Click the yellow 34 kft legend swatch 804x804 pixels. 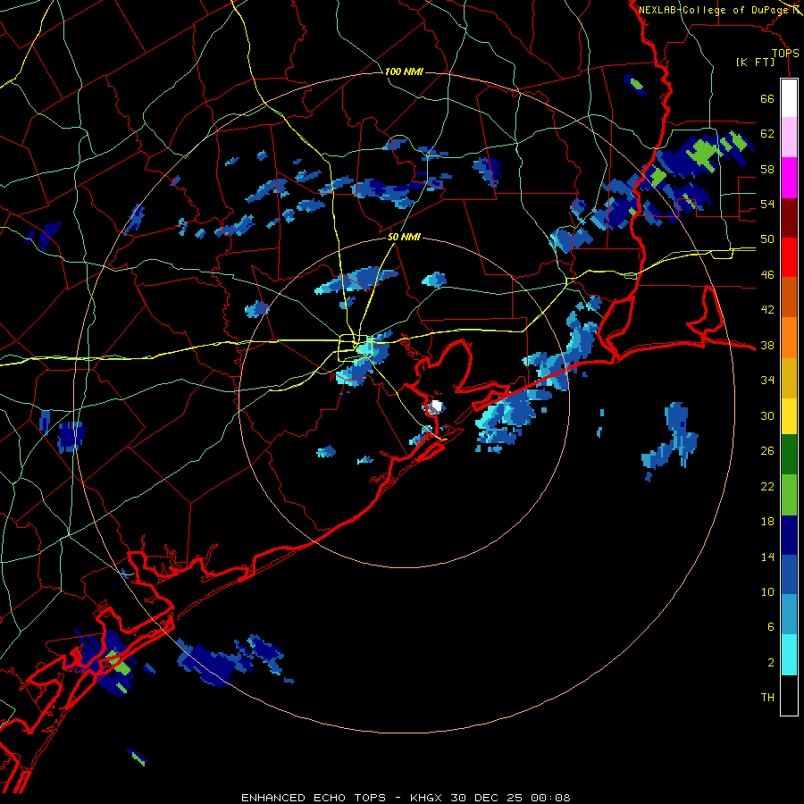pyautogui.click(x=789, y=416)
